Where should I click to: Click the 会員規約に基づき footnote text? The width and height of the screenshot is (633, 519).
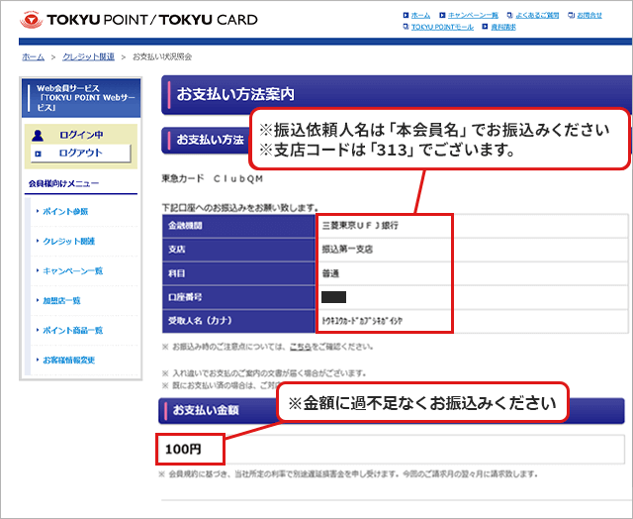click(348, 473)
